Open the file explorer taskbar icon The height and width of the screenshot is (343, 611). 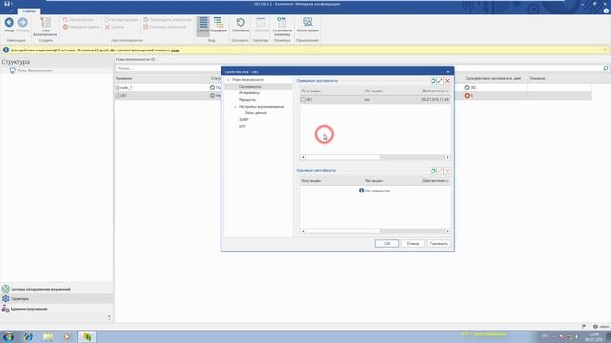point(48,336)
